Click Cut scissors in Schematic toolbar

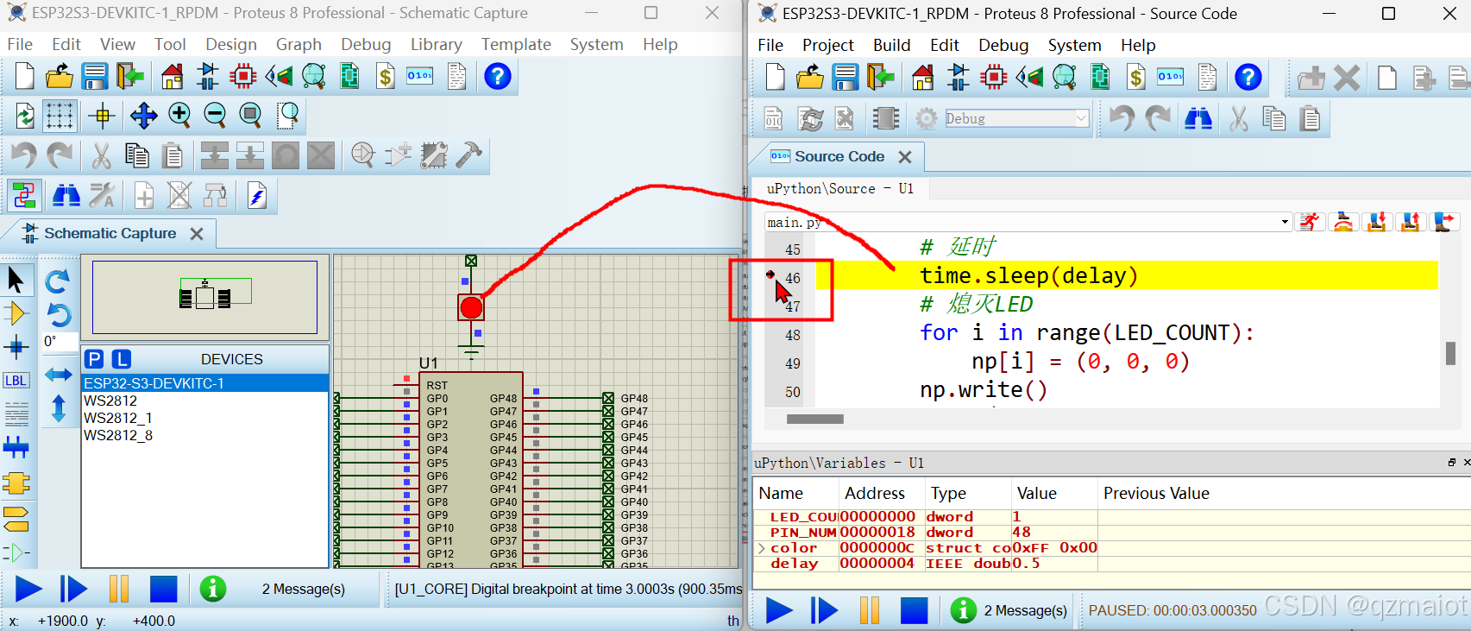(x=101, y=155)
